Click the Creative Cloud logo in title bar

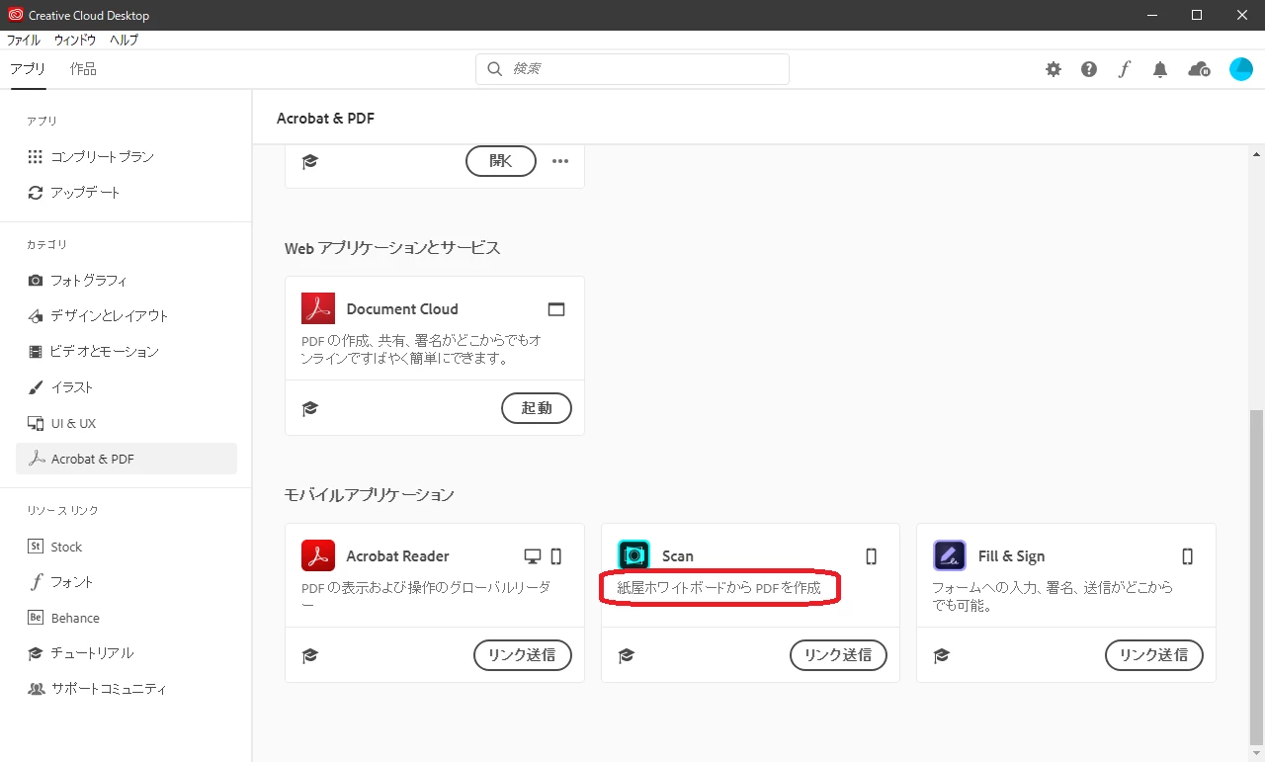tap(15, 15)
